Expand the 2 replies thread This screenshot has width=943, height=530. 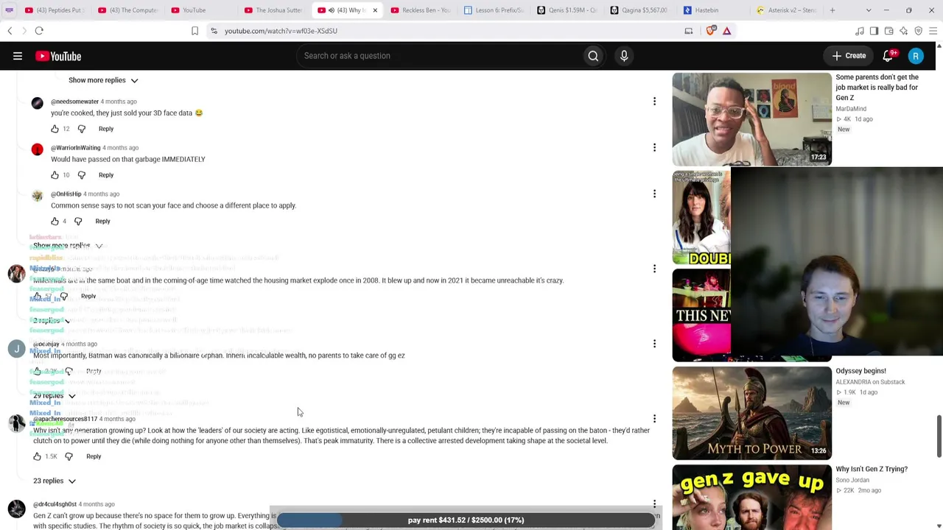click(x=52, y=321)
